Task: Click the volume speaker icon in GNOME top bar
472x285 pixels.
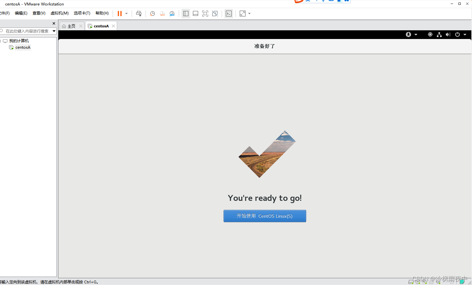Action: [x=448, y=34]
